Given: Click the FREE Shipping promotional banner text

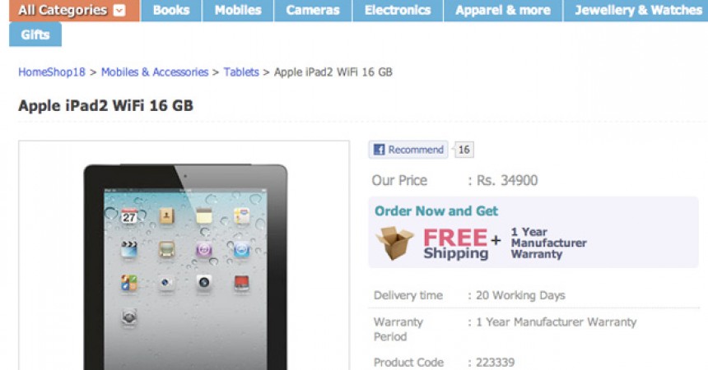Looking at the screenshot, I should click(x=456, y=244).
